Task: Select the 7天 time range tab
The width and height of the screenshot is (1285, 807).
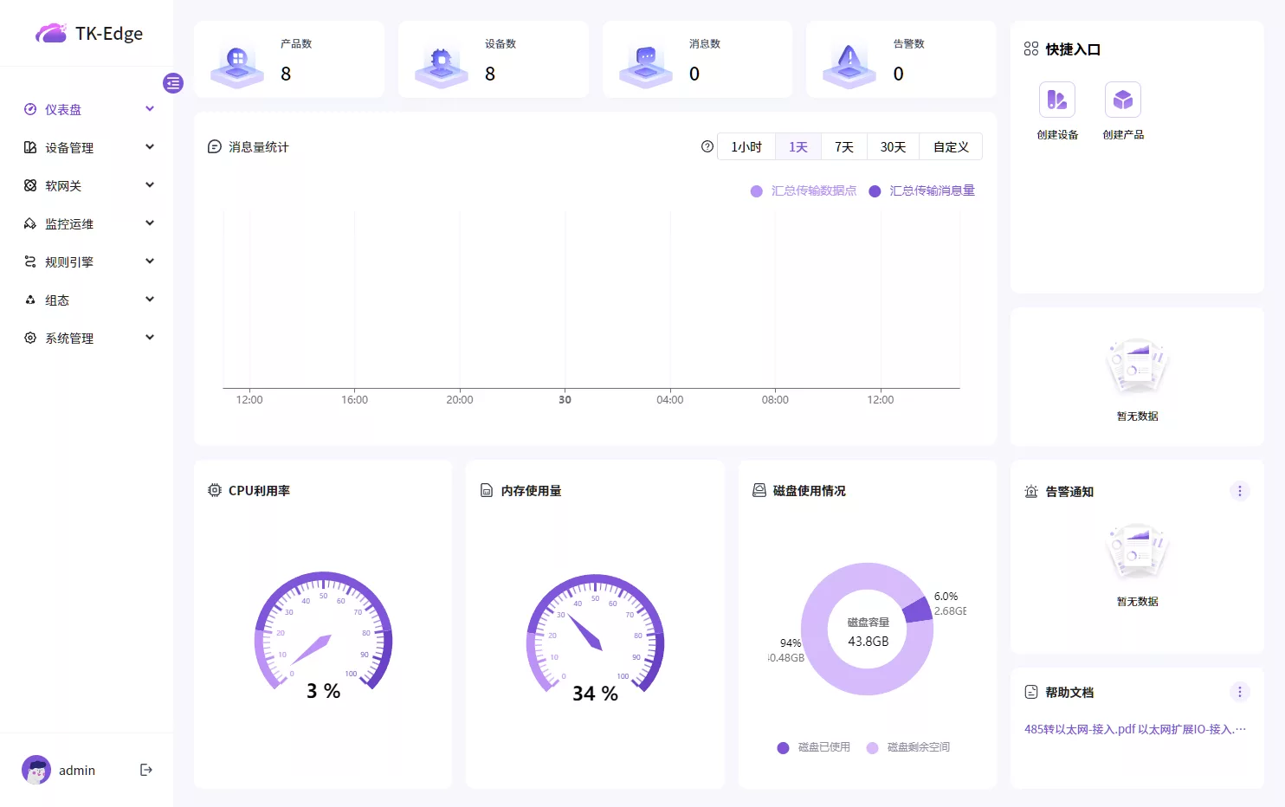Action: pos(843,147)
